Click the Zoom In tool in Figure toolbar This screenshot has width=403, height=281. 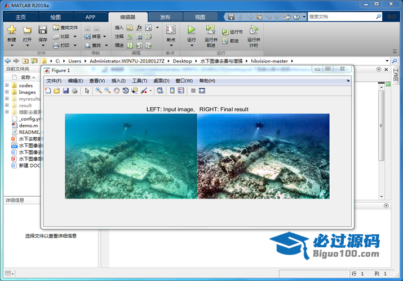[99, 90]
